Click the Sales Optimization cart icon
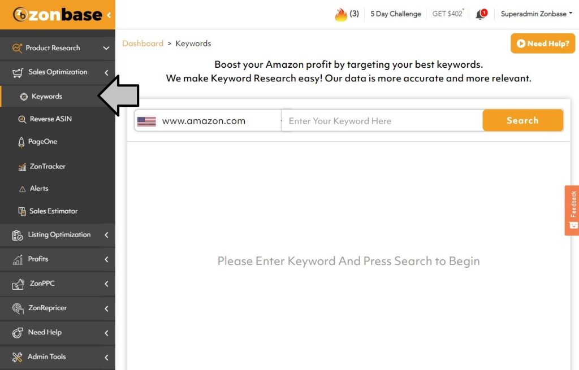 [x=18, y=73]
